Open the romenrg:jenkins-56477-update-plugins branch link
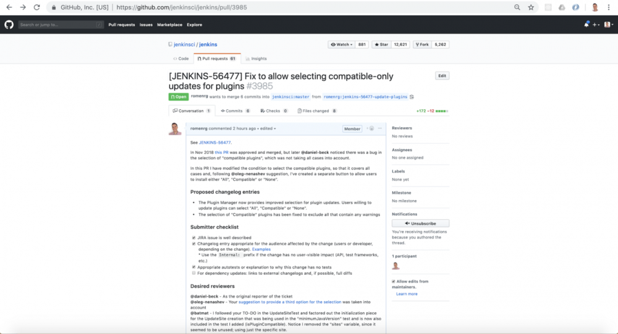 pyautogui.click(x=365, y=96)
